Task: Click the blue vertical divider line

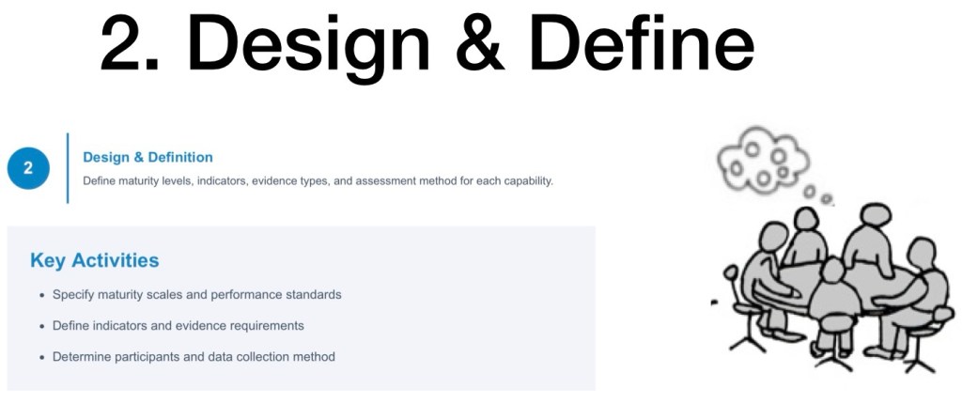Action: coord(68,168)
